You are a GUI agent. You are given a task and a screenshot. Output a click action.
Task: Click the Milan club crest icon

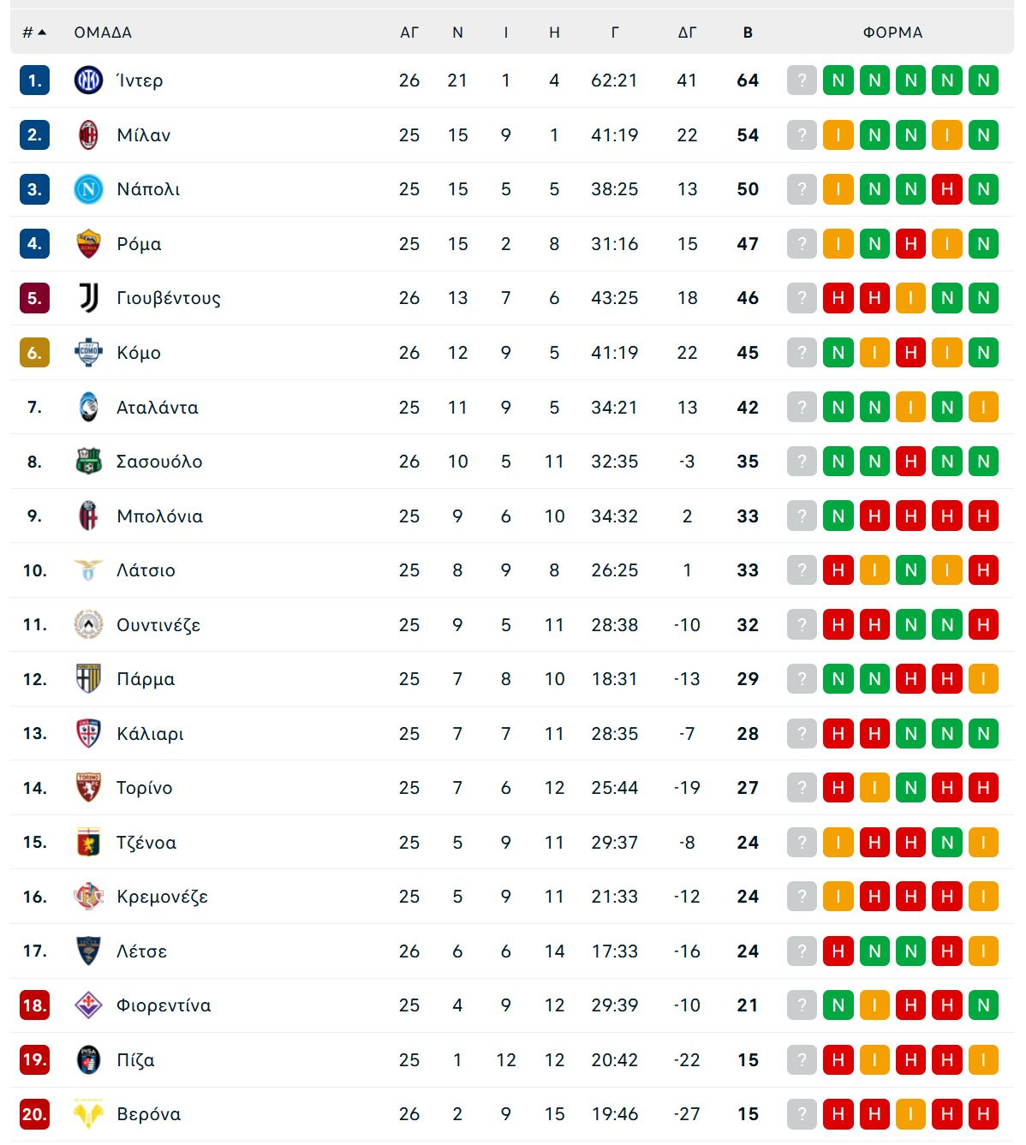pos(88,135)
